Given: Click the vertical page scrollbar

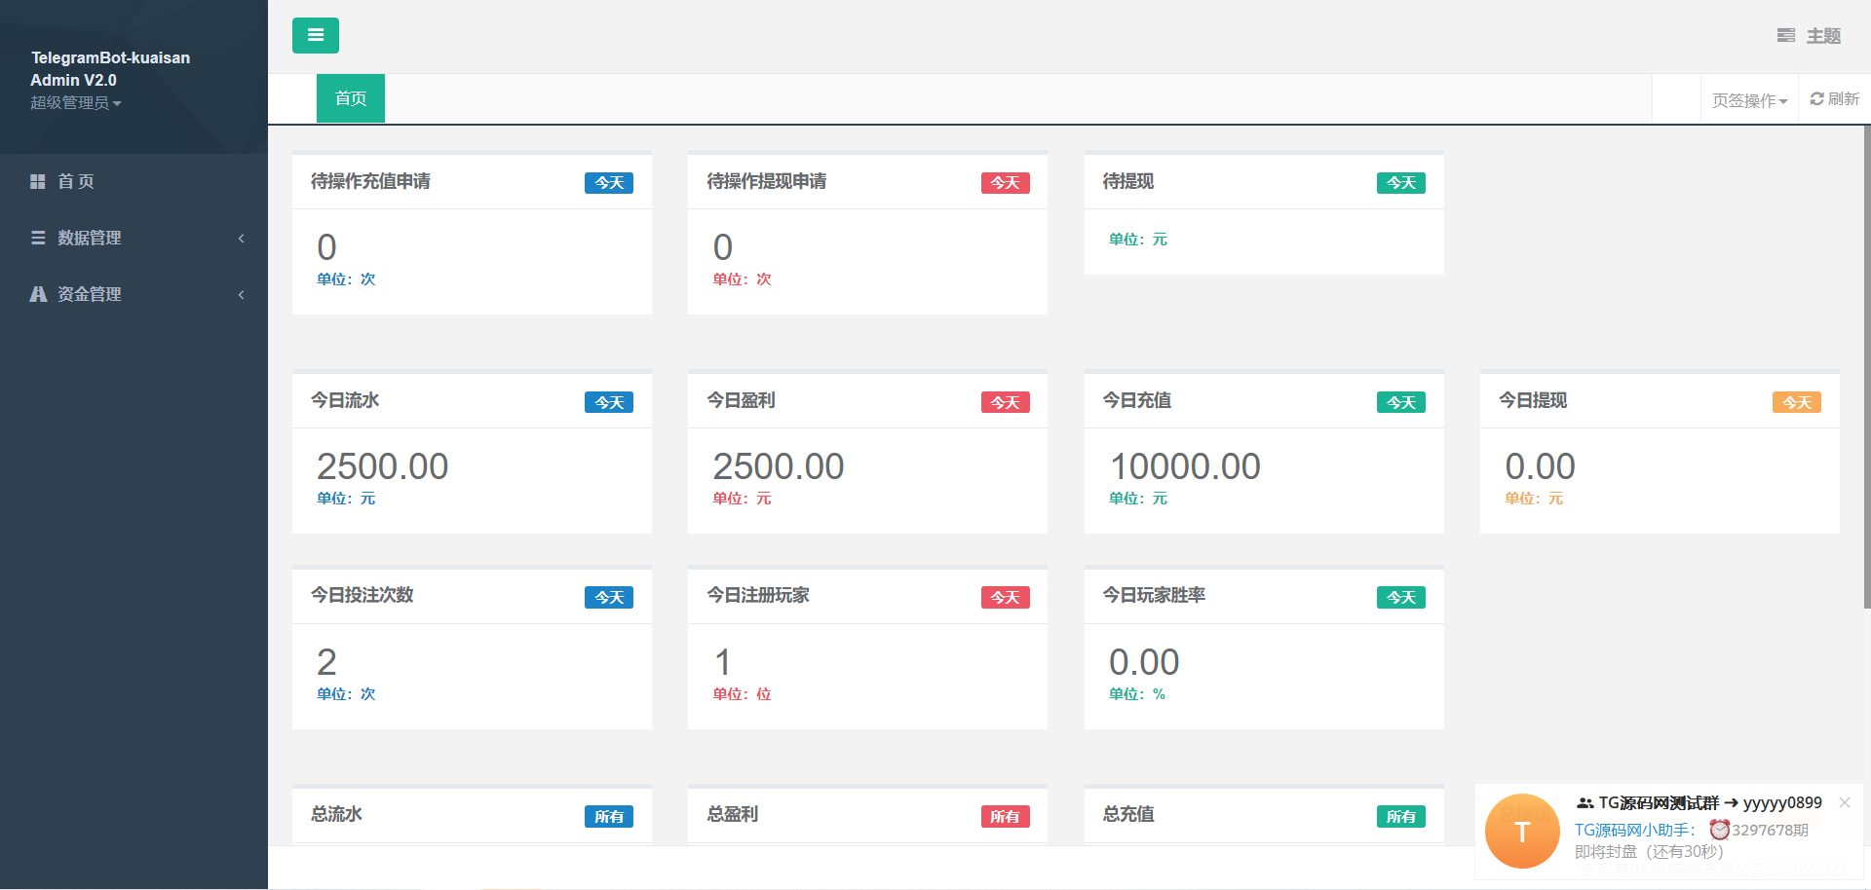Looking at the screenshot, I should coord(1865,370).
